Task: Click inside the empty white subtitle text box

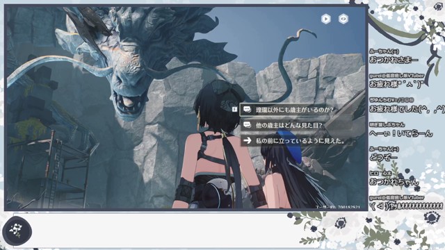Action: coord(159,230)
